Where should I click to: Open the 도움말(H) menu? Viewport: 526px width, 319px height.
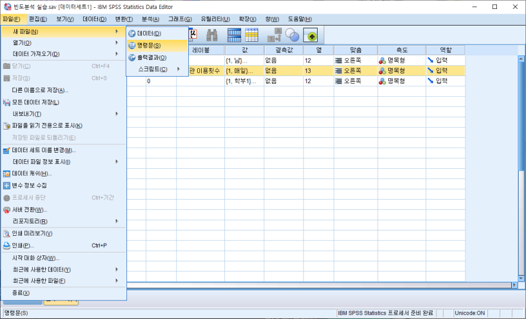click(x=300, y=19)
